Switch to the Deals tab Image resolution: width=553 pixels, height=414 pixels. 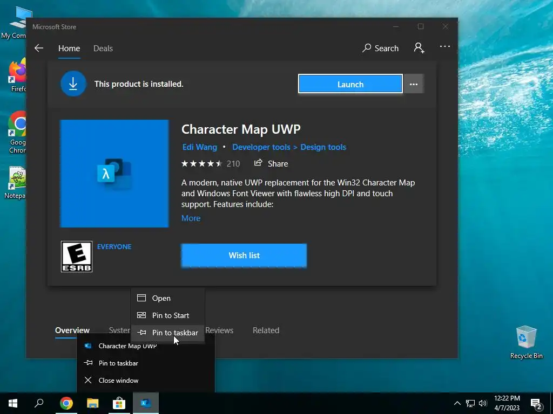(x=103, y=48)
